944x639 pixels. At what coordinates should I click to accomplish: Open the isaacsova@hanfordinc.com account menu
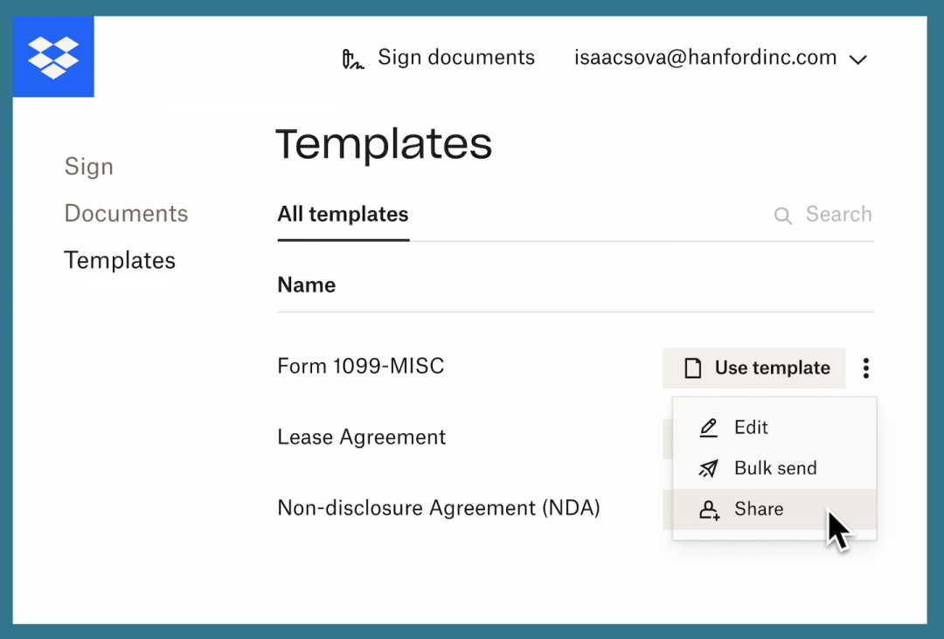tap(705, 58)
